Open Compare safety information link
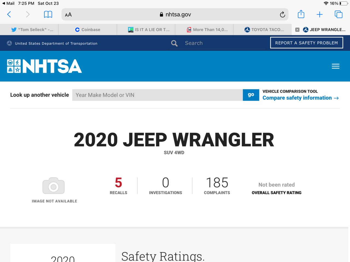 (301, 98)
